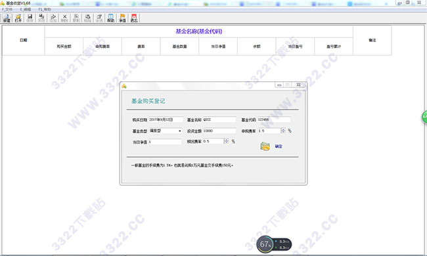Image resolution: width=427 pixels, height=256 pixels.
Task: Click the 净值 (Net Value) flag icon
Action: (123, 18)
